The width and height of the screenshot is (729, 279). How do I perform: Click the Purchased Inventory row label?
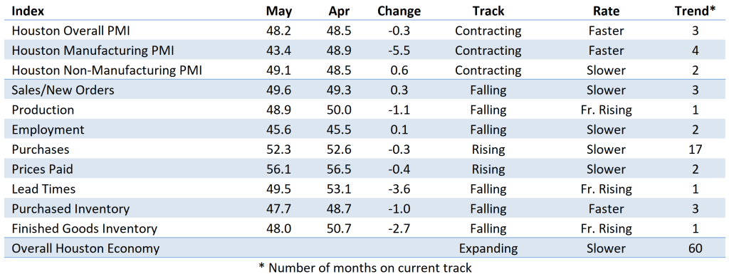tap(70, 209)
